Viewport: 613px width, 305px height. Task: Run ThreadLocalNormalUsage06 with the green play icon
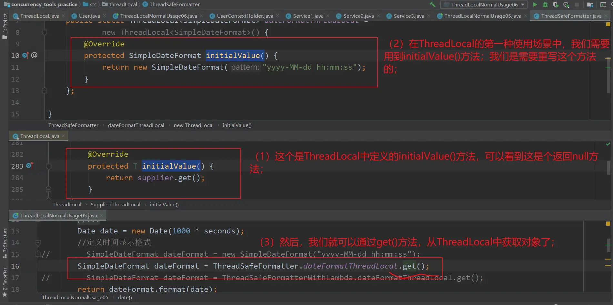(x=535, y=5)
